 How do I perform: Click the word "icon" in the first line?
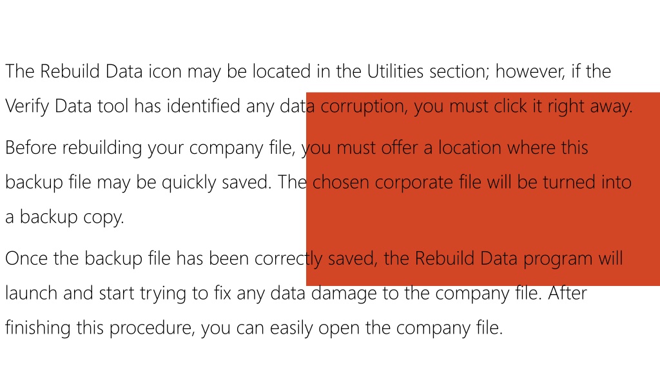click(164, 71)
